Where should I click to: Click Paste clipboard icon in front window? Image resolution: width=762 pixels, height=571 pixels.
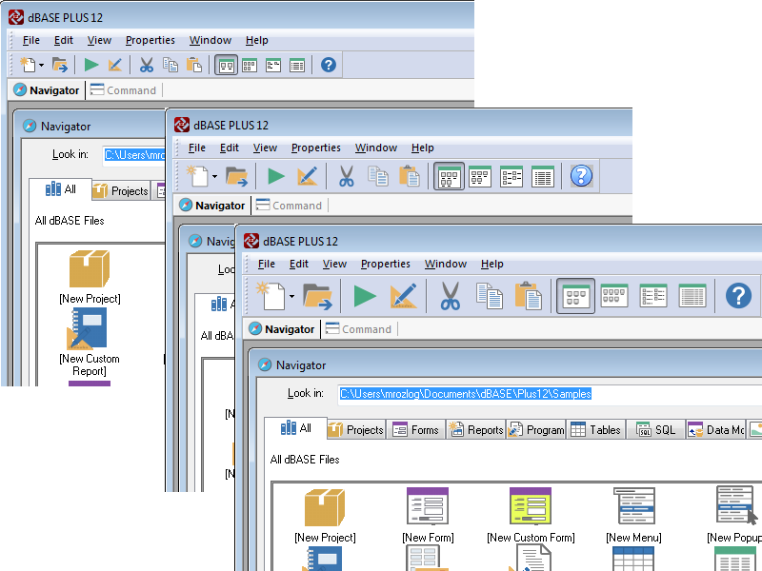pyautogui.click(x=529, y=296)
